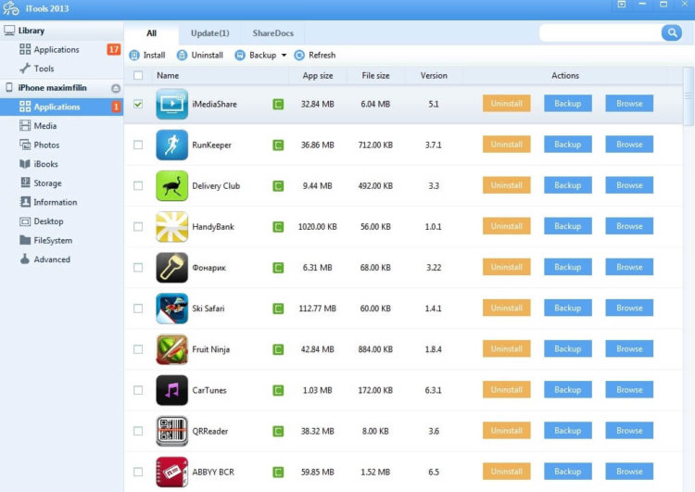This screenshot has width=695, height=492.
Task: Click the Fruit Ninja app icon
Action: coord(172,349)
